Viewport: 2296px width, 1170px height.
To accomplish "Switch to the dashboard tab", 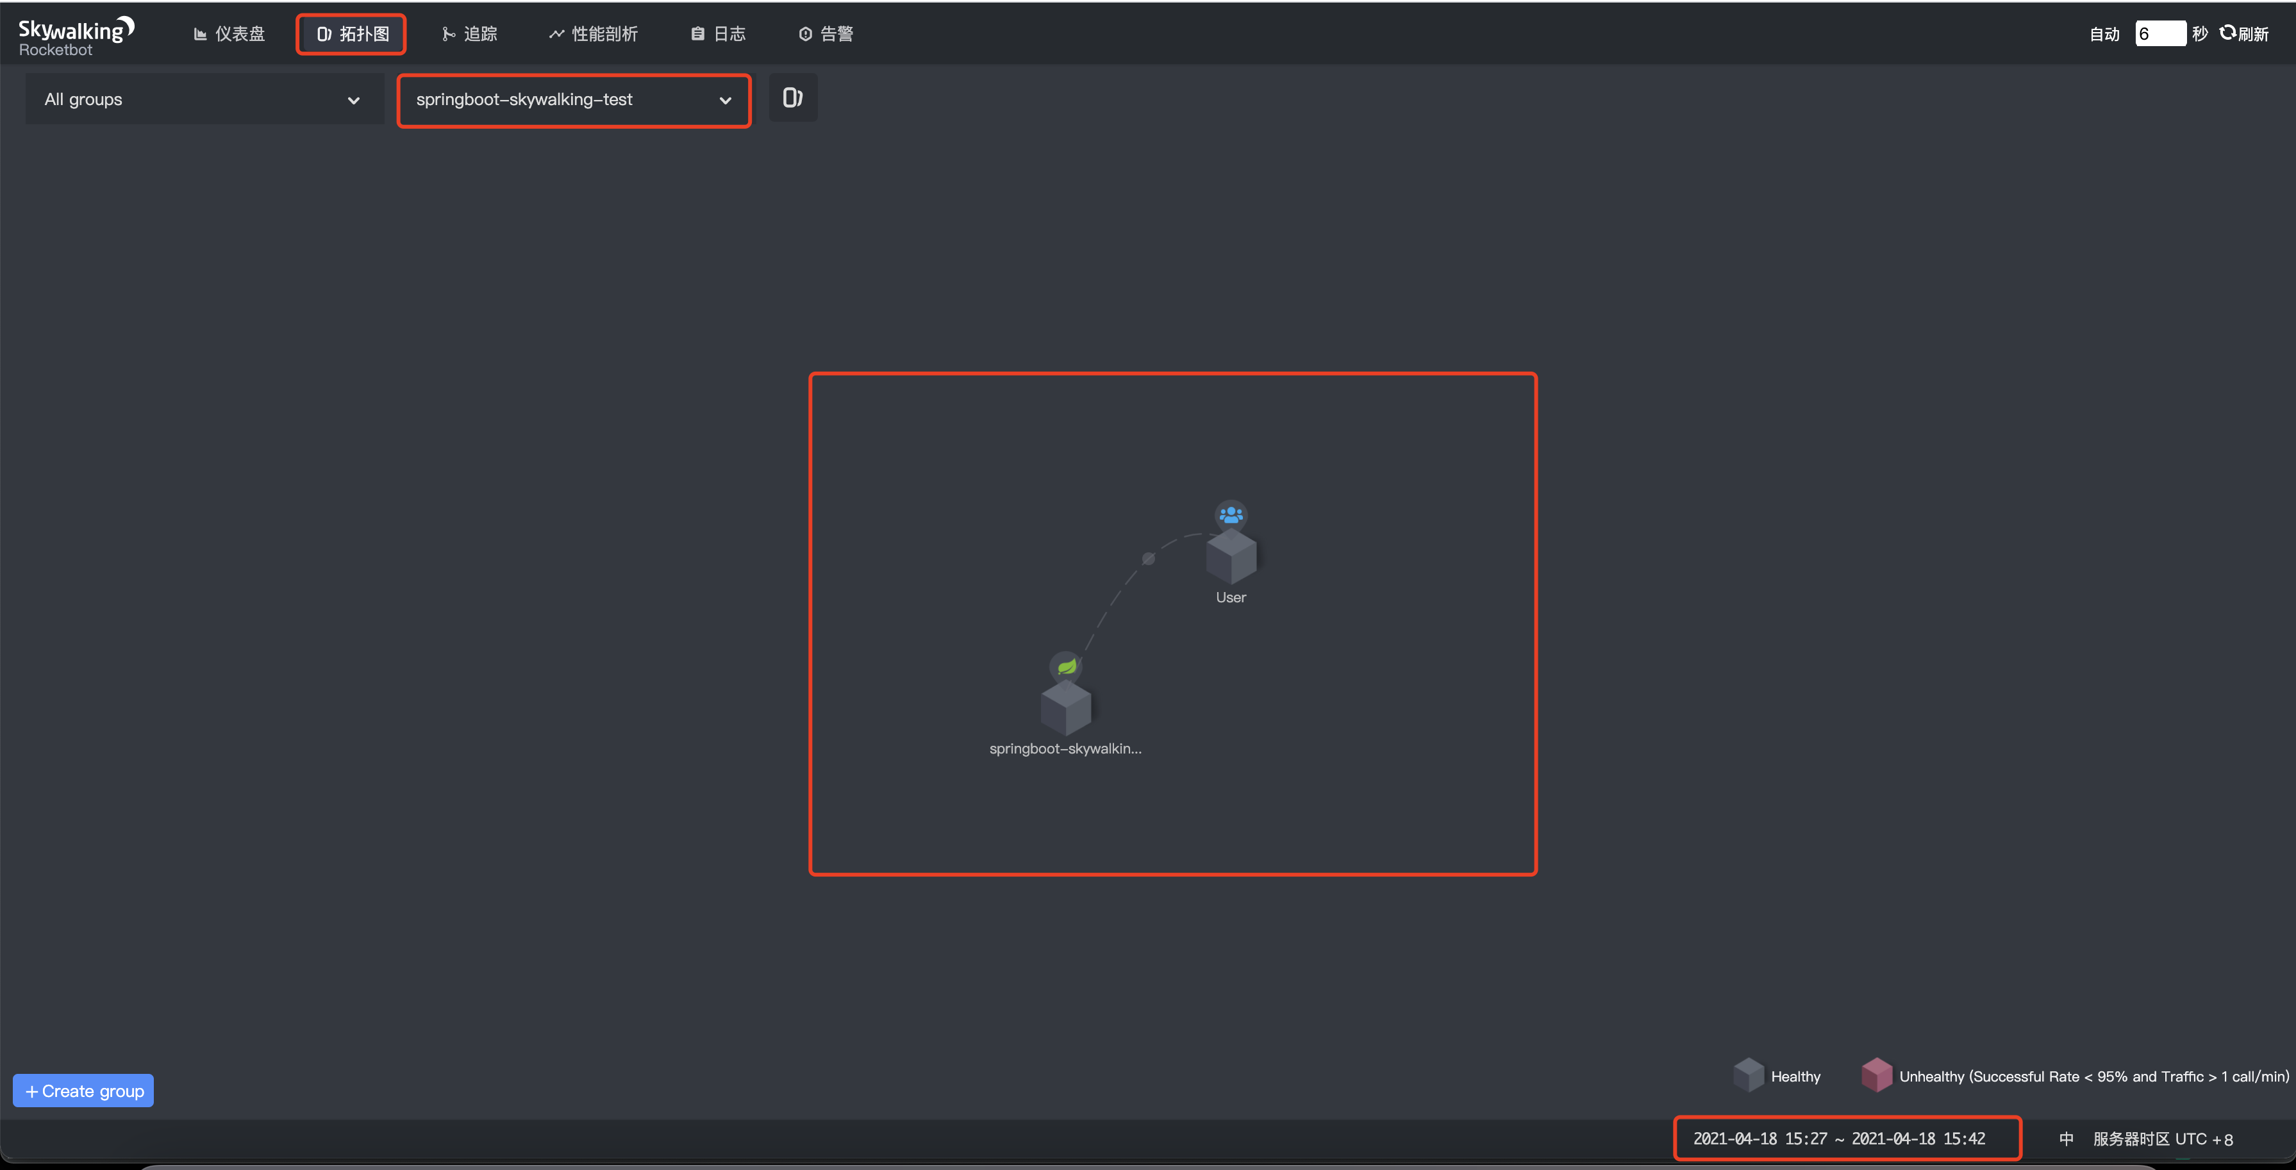I will pos(229,34).
